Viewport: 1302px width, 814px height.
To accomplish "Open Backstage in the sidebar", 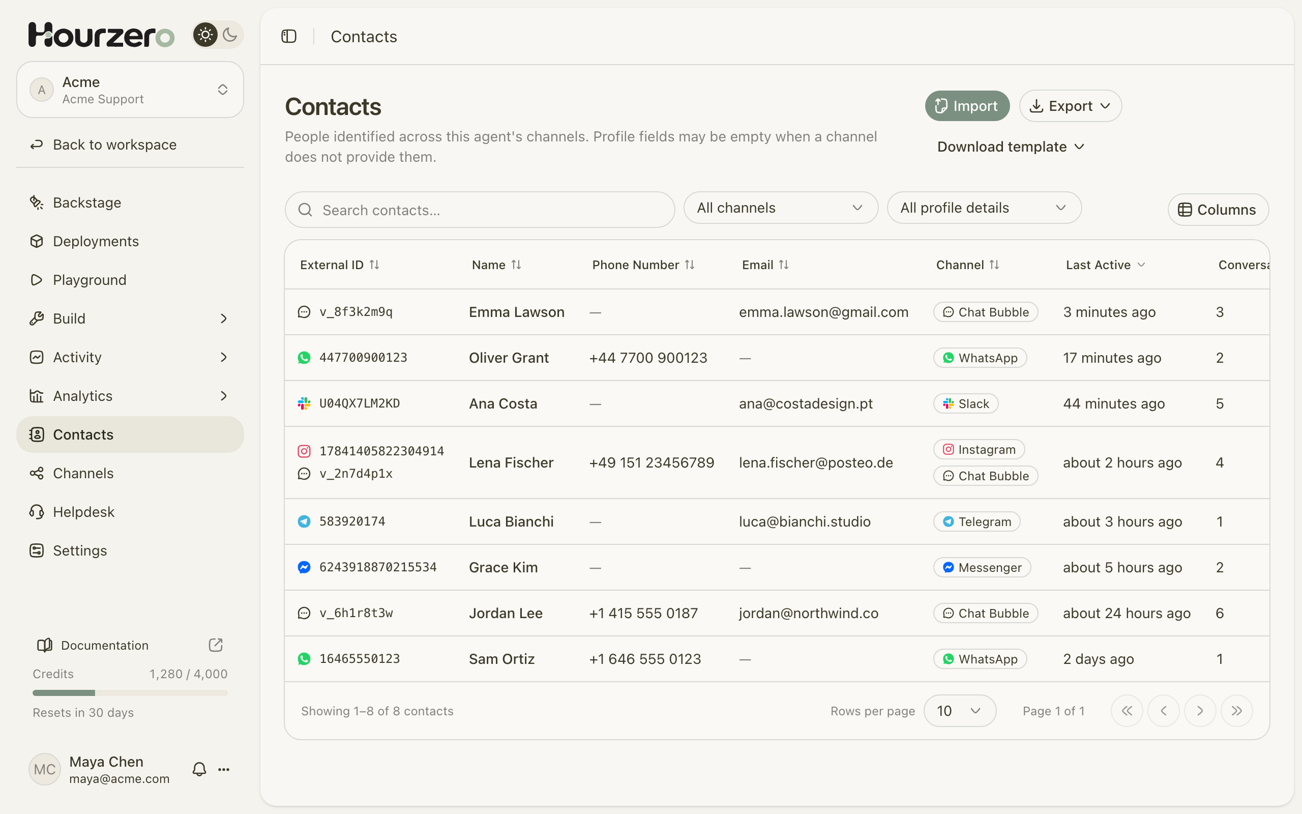I will (x=130, y=202).
